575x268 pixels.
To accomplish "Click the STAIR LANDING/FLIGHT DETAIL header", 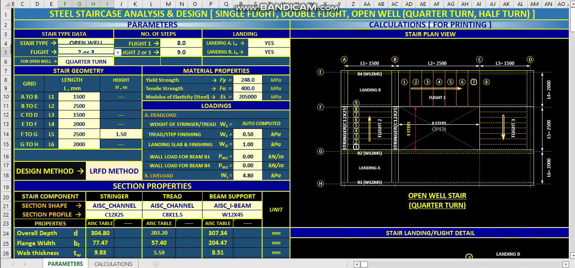I will pyautogui.click(x=430, y=233).
